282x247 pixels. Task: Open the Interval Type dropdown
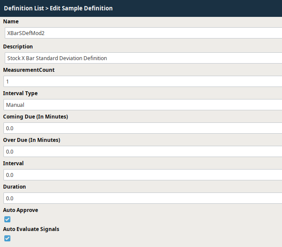point(142,105)
